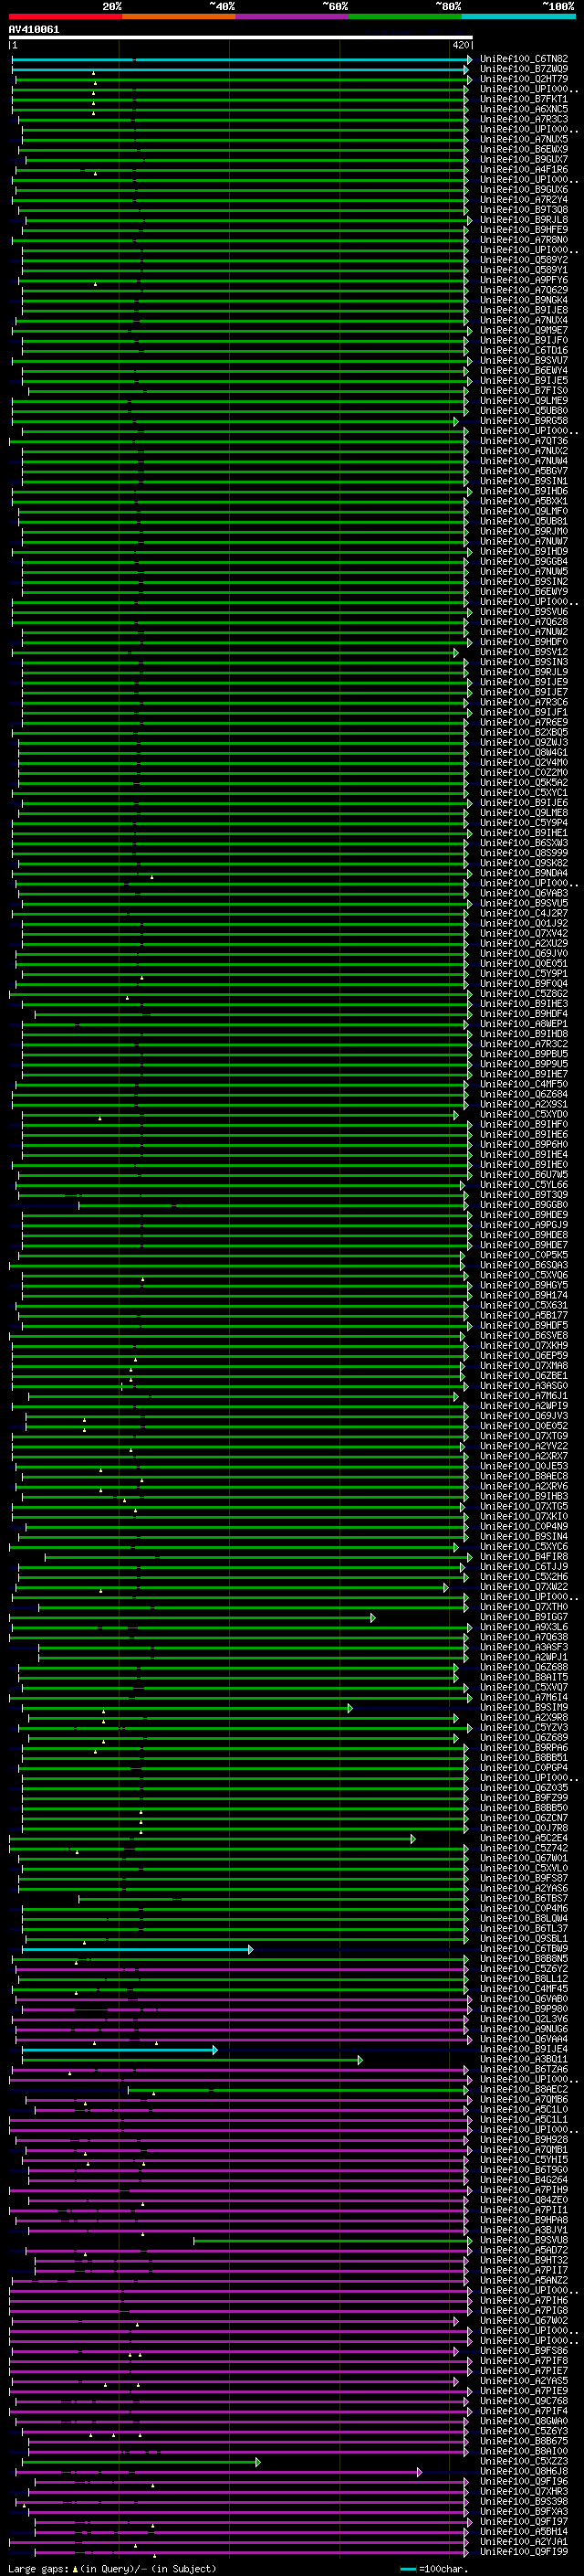Viewport: 584px width, 2576px height.
Task: Click label UniRef100_Q9M9E7
Action: [523, 330]
